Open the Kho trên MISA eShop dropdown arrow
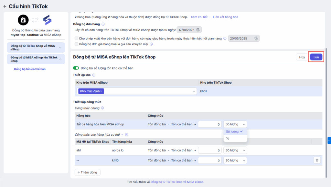331x187 pixels. pyautogui.click(x=194, y=91)
